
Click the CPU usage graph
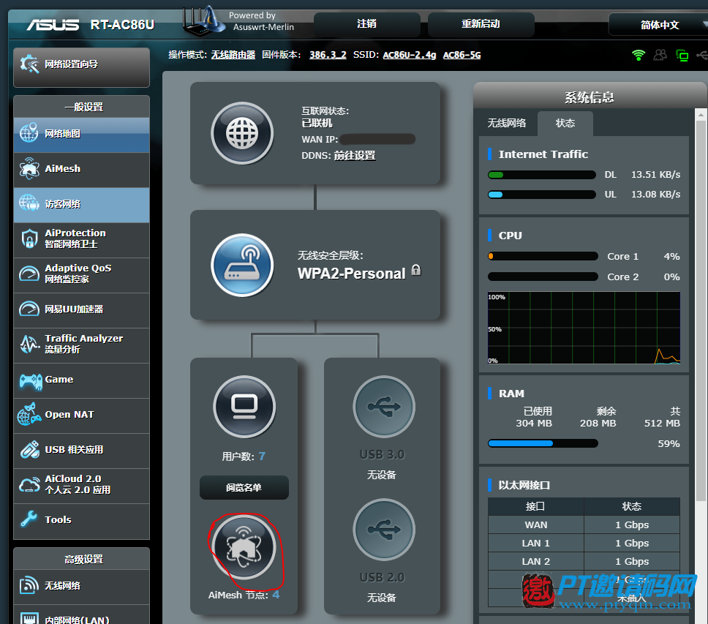tap(584, 328)
